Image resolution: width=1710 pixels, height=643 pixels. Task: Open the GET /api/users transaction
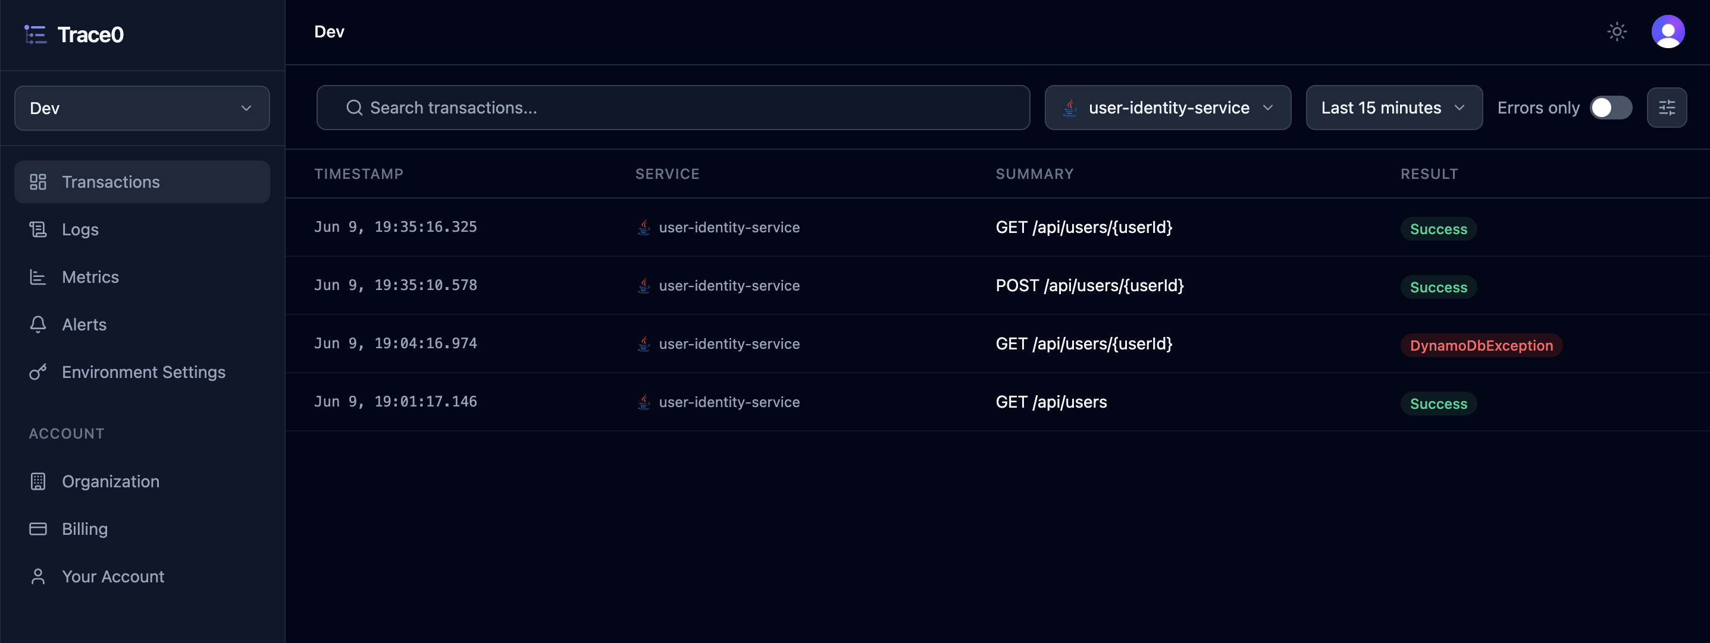pyautogui.click(x=1051, y=402)
